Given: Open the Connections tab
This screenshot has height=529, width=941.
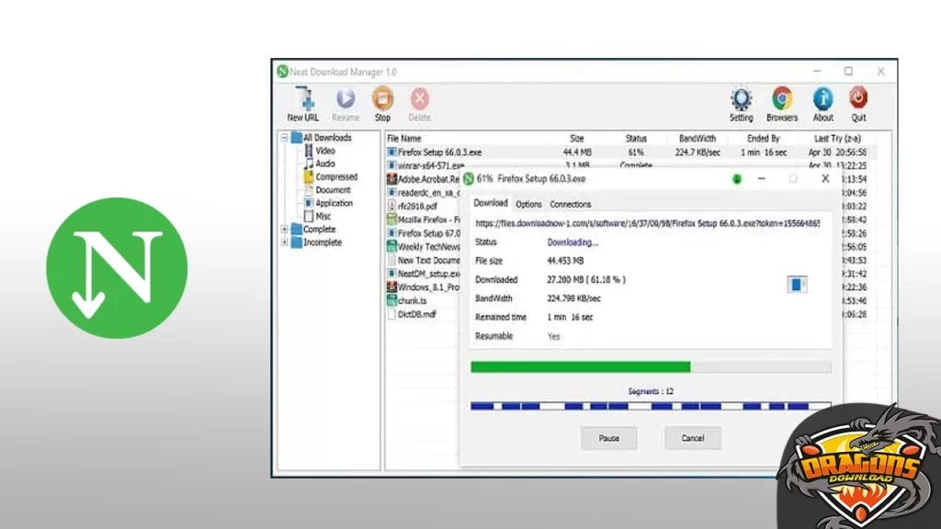Looking at the screenshot, I should coord(569,204).
